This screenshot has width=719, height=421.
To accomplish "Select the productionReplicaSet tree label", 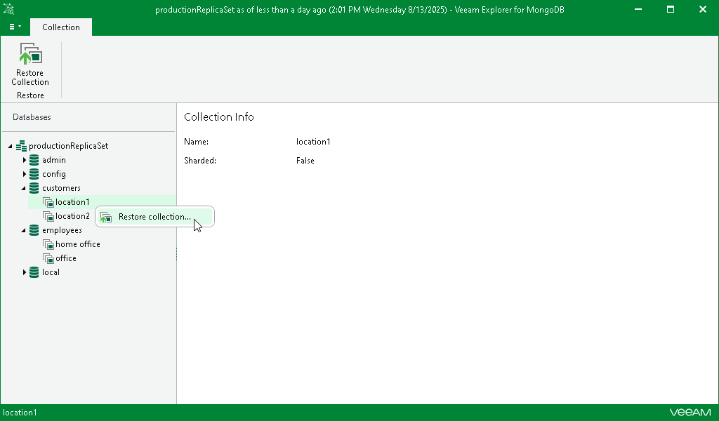I will click(68, 146).
